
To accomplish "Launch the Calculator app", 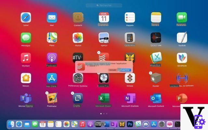I will click(130, 38).
